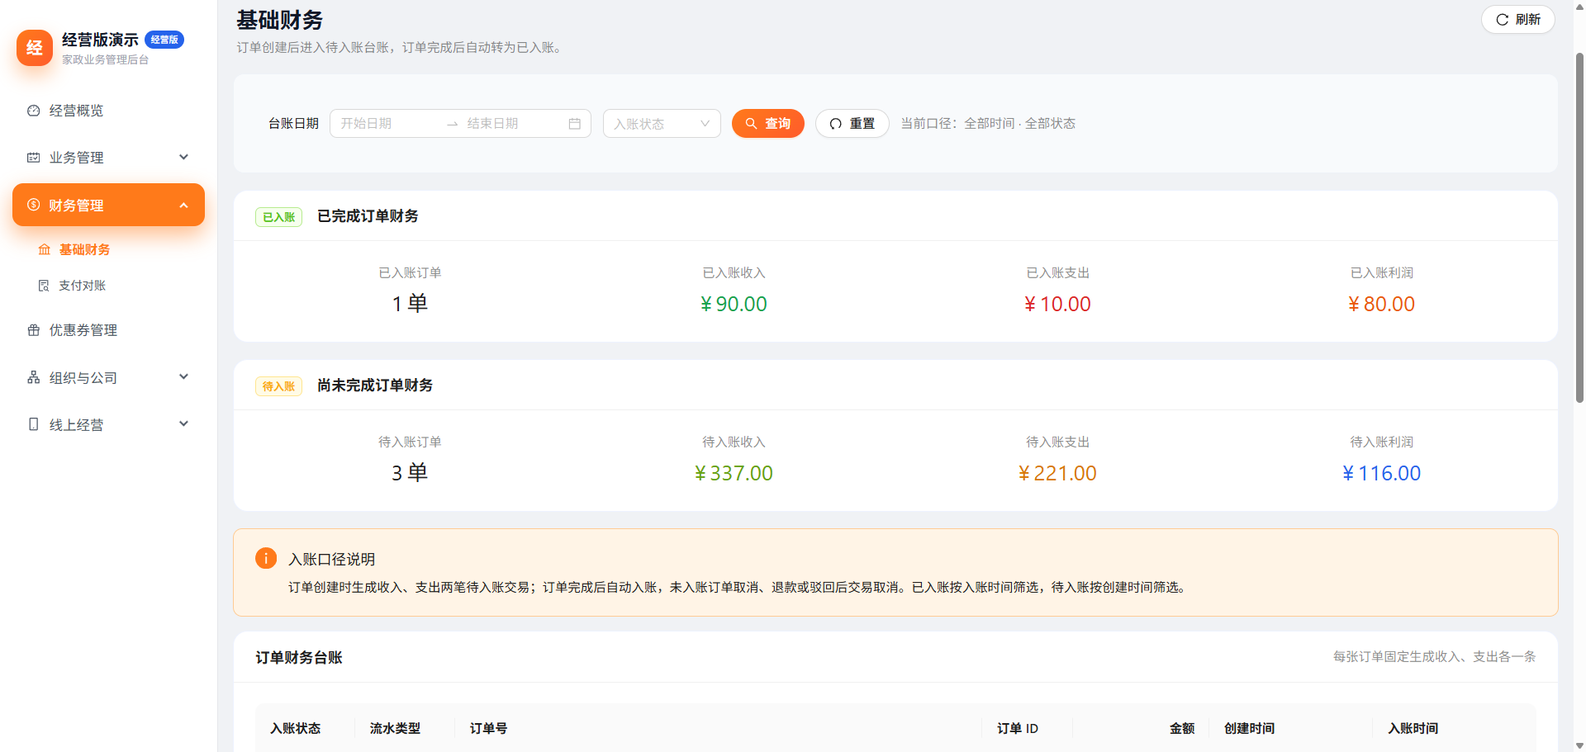Click the 已入账订单 count 1 单

tap(410, 304)
